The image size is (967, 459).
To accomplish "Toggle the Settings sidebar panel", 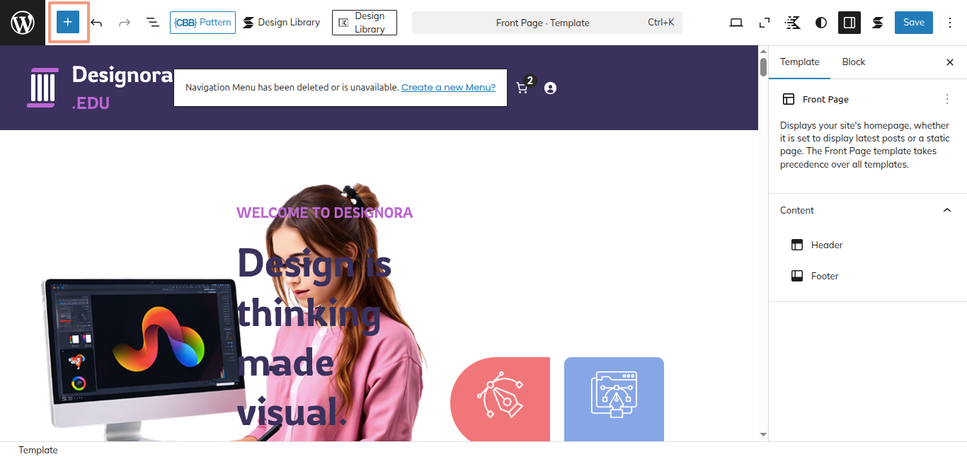I will point(849,23).
